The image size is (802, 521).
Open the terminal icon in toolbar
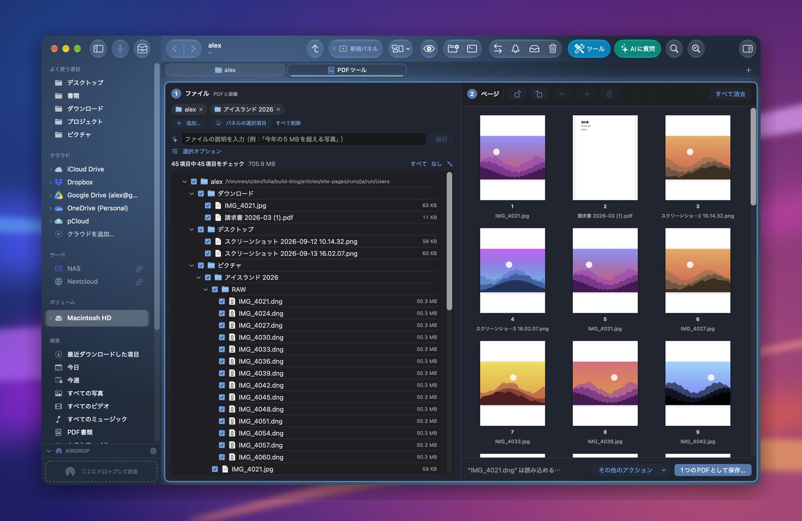coord(472,49)
